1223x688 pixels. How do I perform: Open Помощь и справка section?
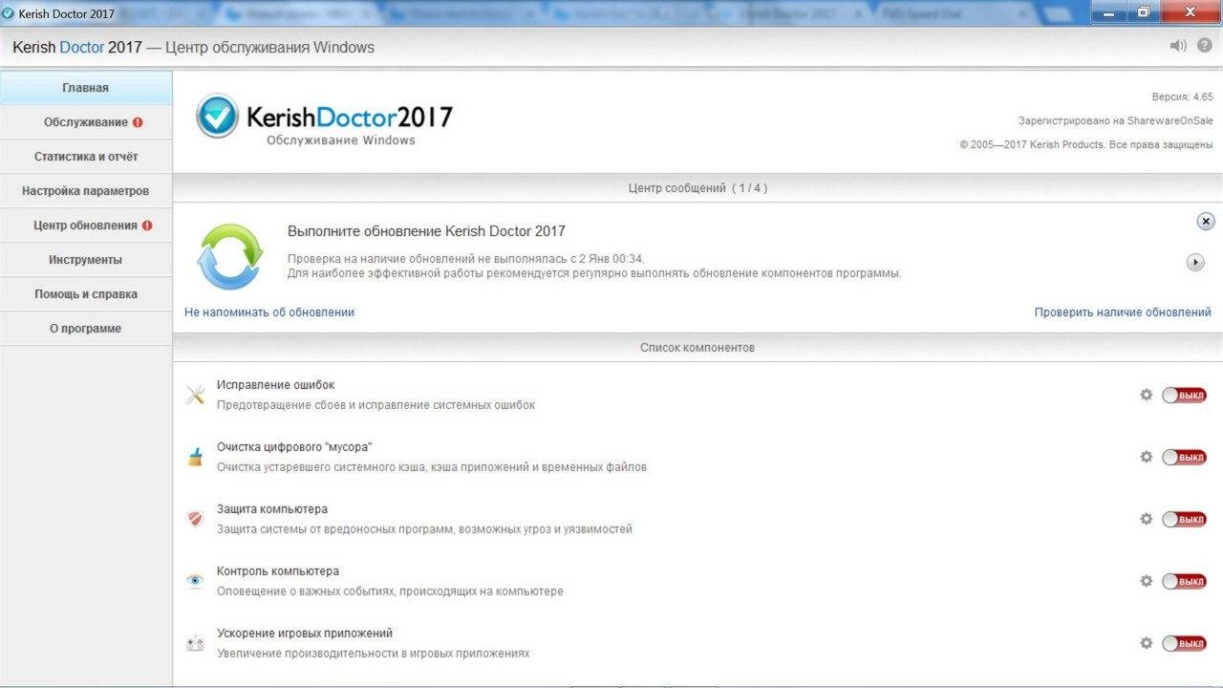pos(86,294)
